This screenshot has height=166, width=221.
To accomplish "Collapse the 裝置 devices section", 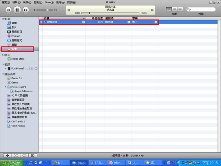I will pos(3,65).
